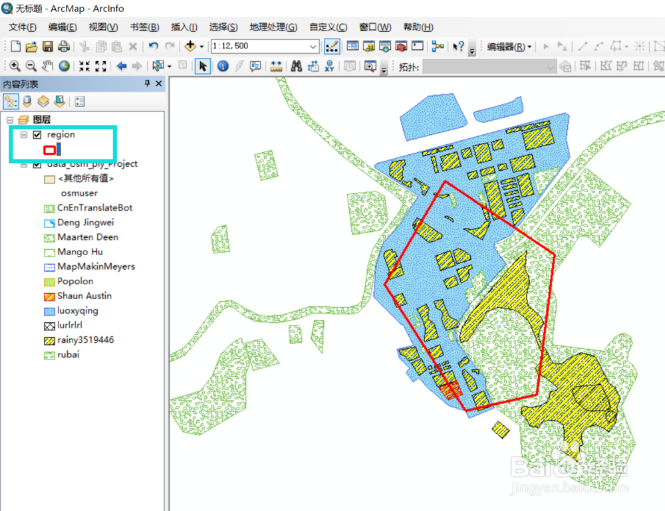Open the 窗口(W) menu
Viewport: 665px width, 511px height.
click(x=375, y=27)
